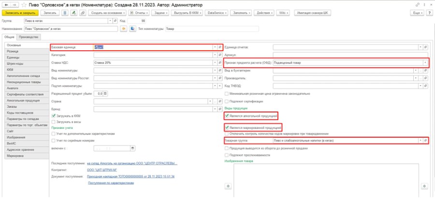435x198 pixels.
Task: Copy link with the chain icon
Action: 418,5
